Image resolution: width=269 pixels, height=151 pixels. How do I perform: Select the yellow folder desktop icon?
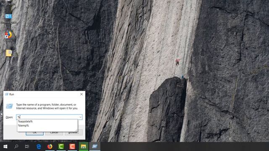click(9, 55)
